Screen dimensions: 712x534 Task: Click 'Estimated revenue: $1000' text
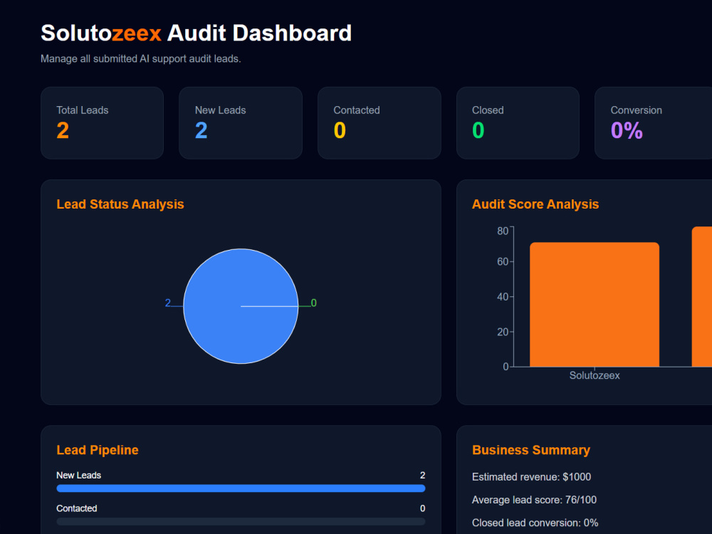point(531,477)
